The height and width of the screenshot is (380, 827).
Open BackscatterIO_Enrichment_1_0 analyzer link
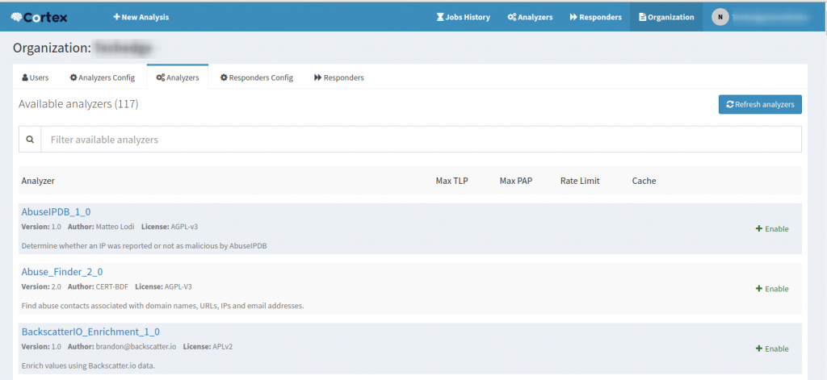[90, 332]
